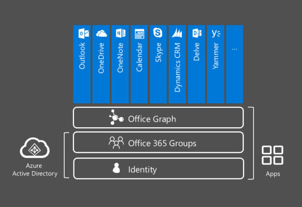Open the ellipsis more-apps tile
Viewport: 302px width, 207px height.
coord(234,64)
